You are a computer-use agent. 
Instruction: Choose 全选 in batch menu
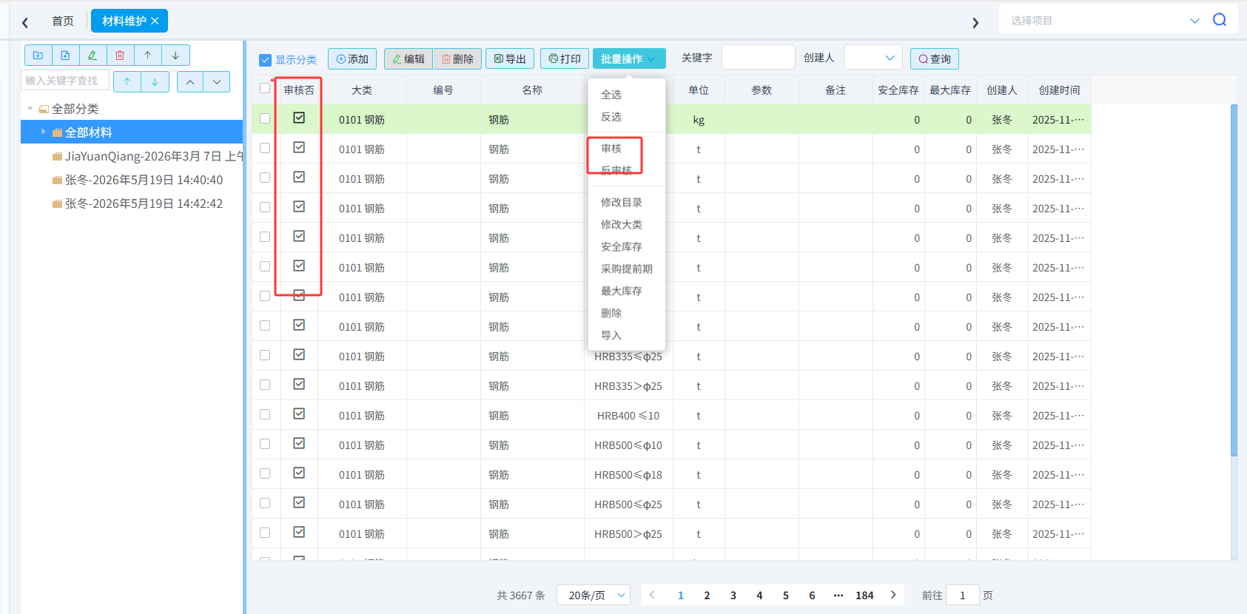(x=611, y=95)
